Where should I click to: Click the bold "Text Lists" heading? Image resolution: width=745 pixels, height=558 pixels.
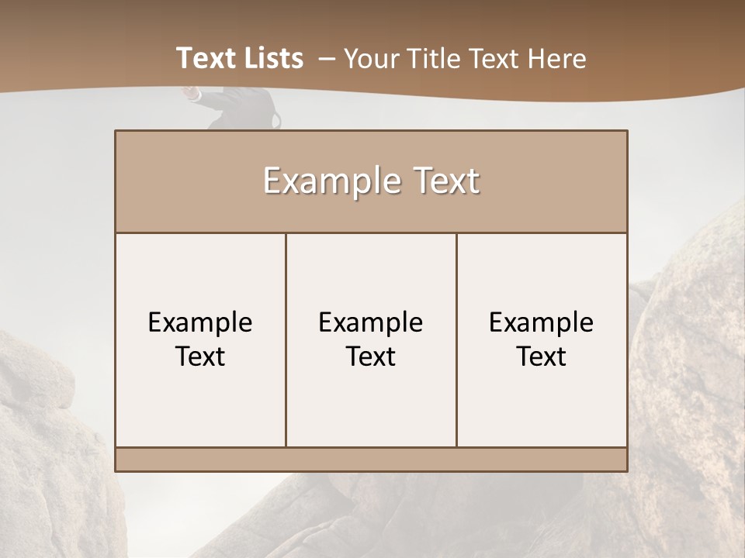(x=240, y=58)
